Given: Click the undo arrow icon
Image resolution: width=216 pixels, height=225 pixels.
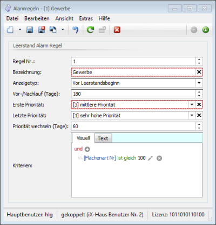Looking at the screenshot, I should pos(75,30).
